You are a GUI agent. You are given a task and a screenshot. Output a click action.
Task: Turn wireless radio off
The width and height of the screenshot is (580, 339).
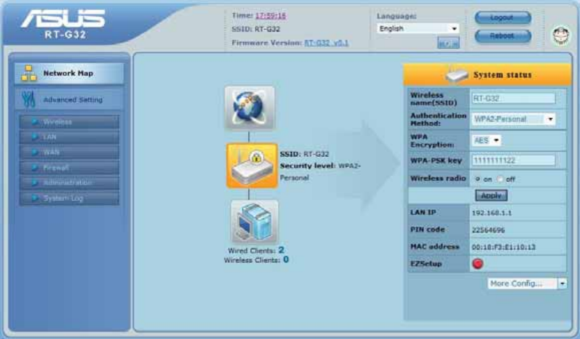point(500,179)
